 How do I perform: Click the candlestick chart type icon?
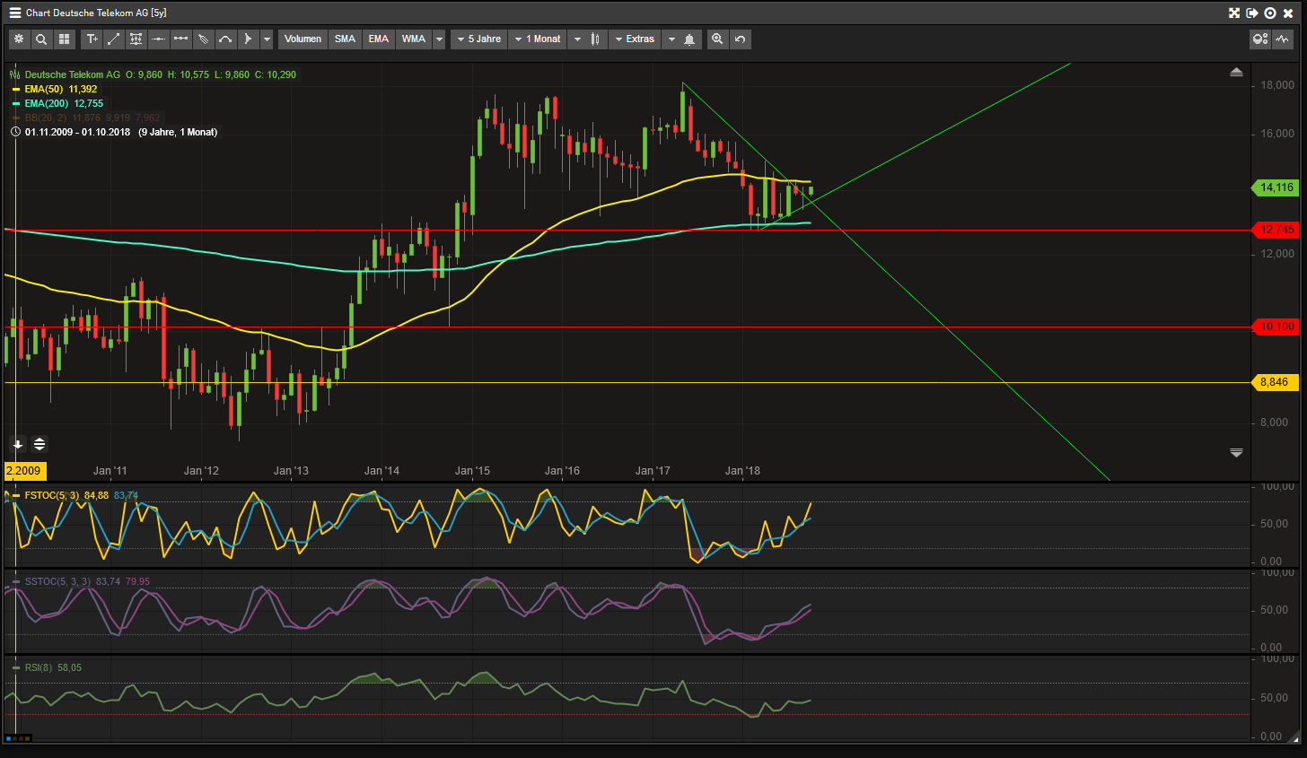[x=595, y=39]
